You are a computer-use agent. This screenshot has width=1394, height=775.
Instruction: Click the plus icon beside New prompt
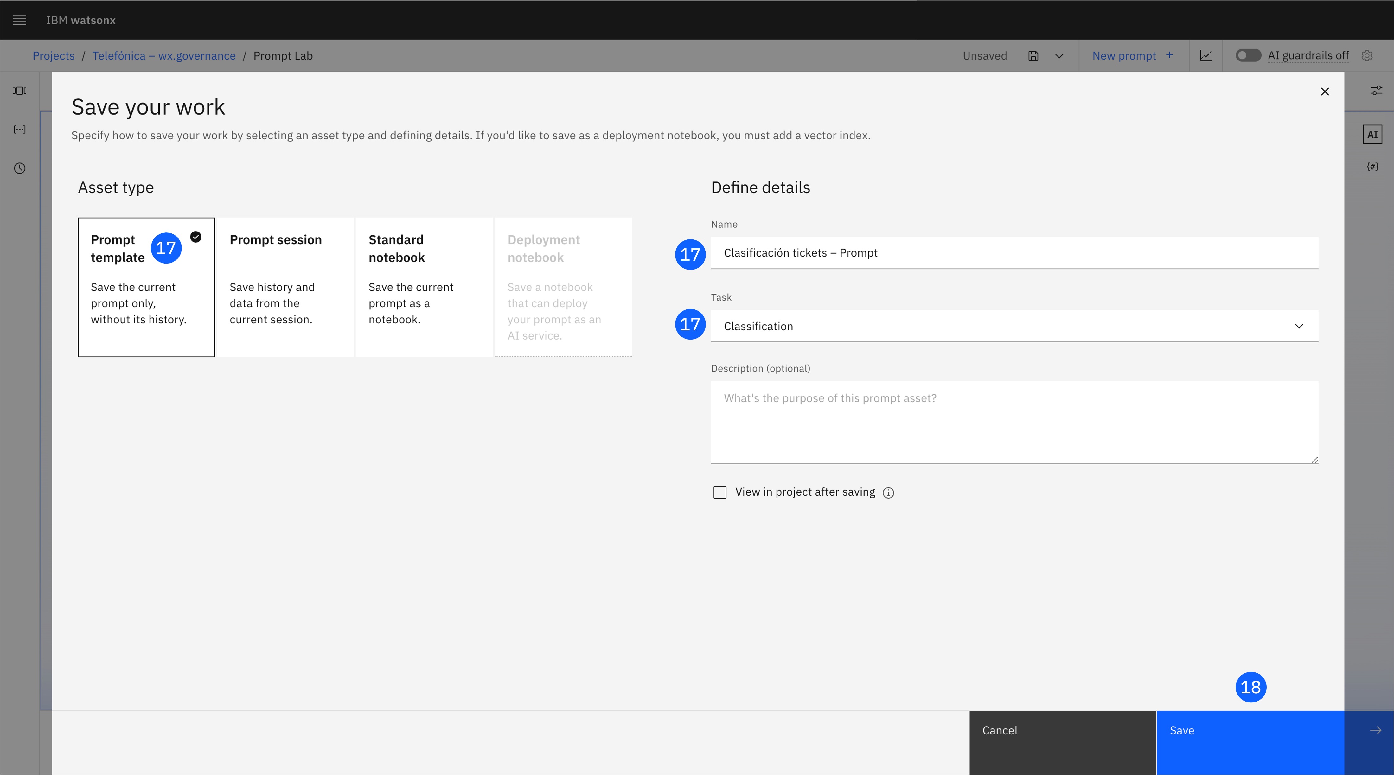click(1169, 55)
